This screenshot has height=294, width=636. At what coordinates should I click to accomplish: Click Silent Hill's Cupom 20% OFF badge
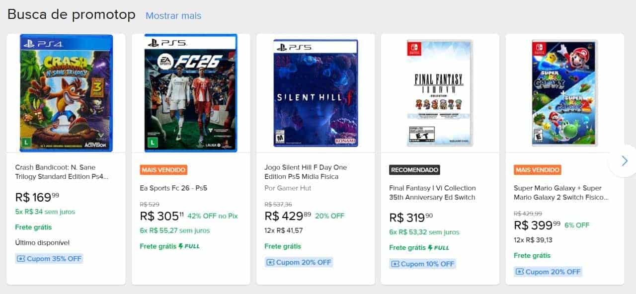coord(298,262)
